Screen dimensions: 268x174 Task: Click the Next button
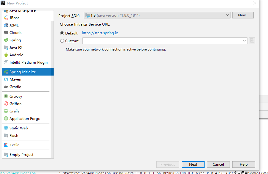point(193,164)
